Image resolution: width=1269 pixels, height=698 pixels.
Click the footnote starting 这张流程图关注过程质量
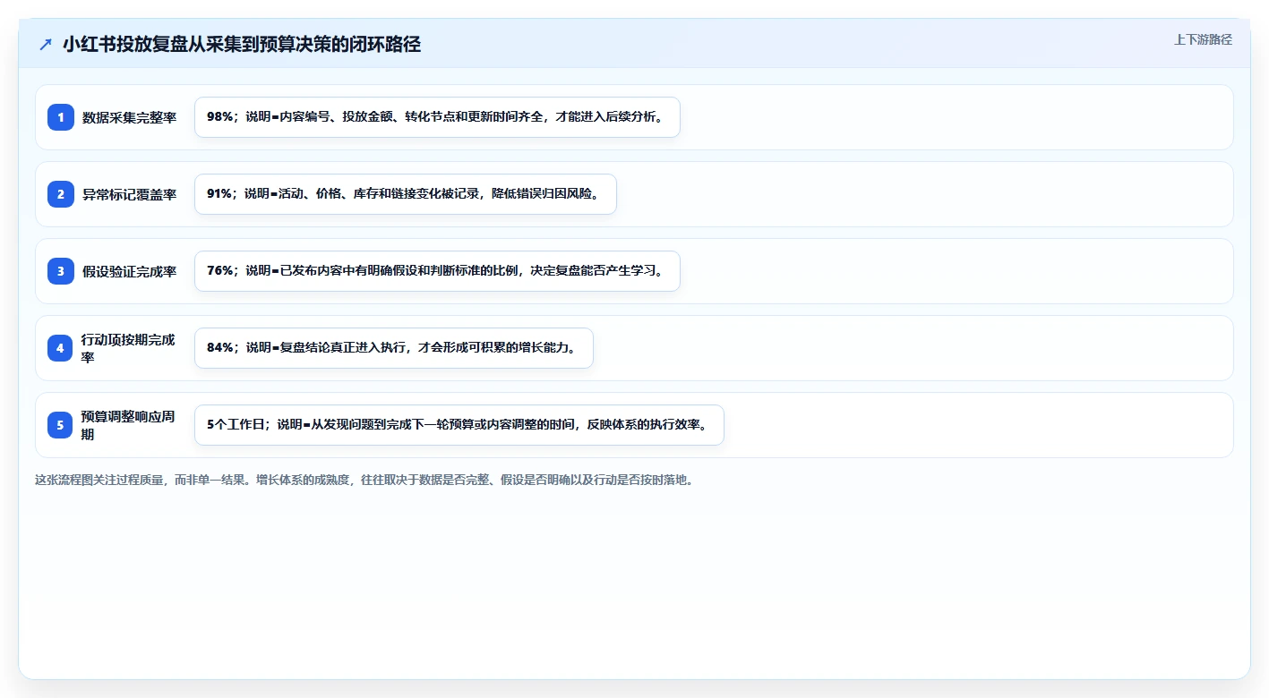coord(364,480)
